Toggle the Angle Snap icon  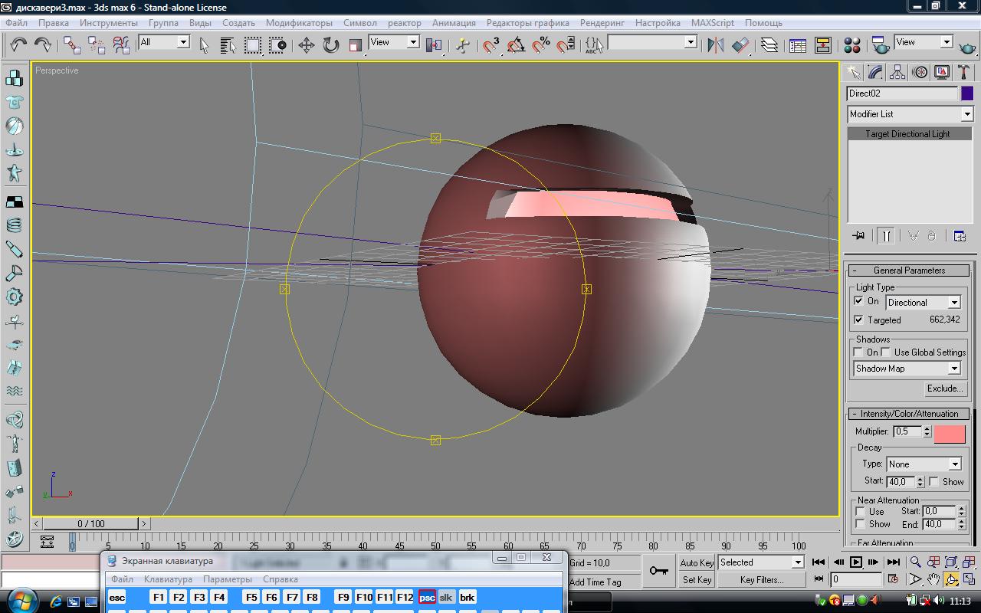[x=517, y=45]
